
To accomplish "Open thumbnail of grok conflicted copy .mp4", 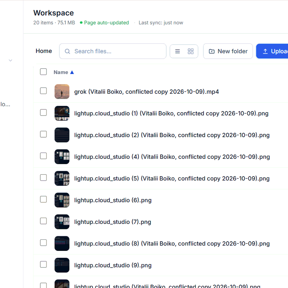I will pyautogui.click(x=62, y=91).
